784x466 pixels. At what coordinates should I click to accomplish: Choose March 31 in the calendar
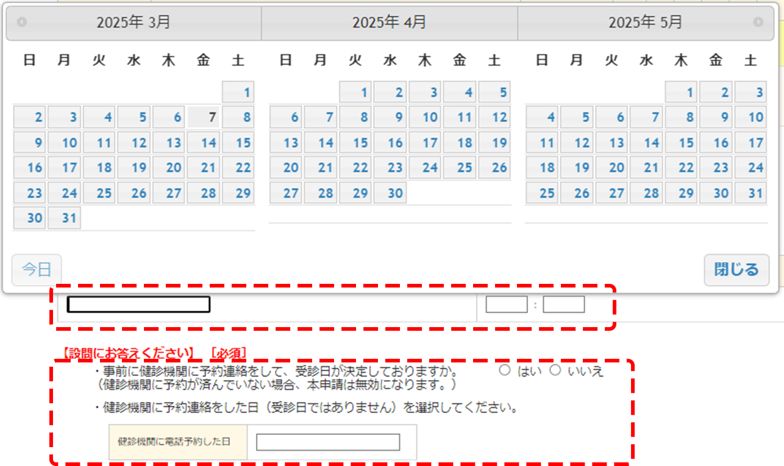pyautogui.click(x=64, y=217)
